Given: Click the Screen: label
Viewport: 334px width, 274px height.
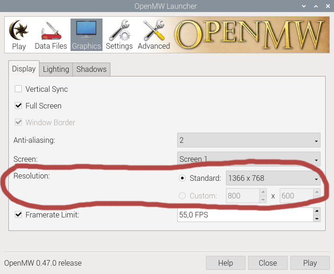Looking at the screenshot, I should 26,159.
